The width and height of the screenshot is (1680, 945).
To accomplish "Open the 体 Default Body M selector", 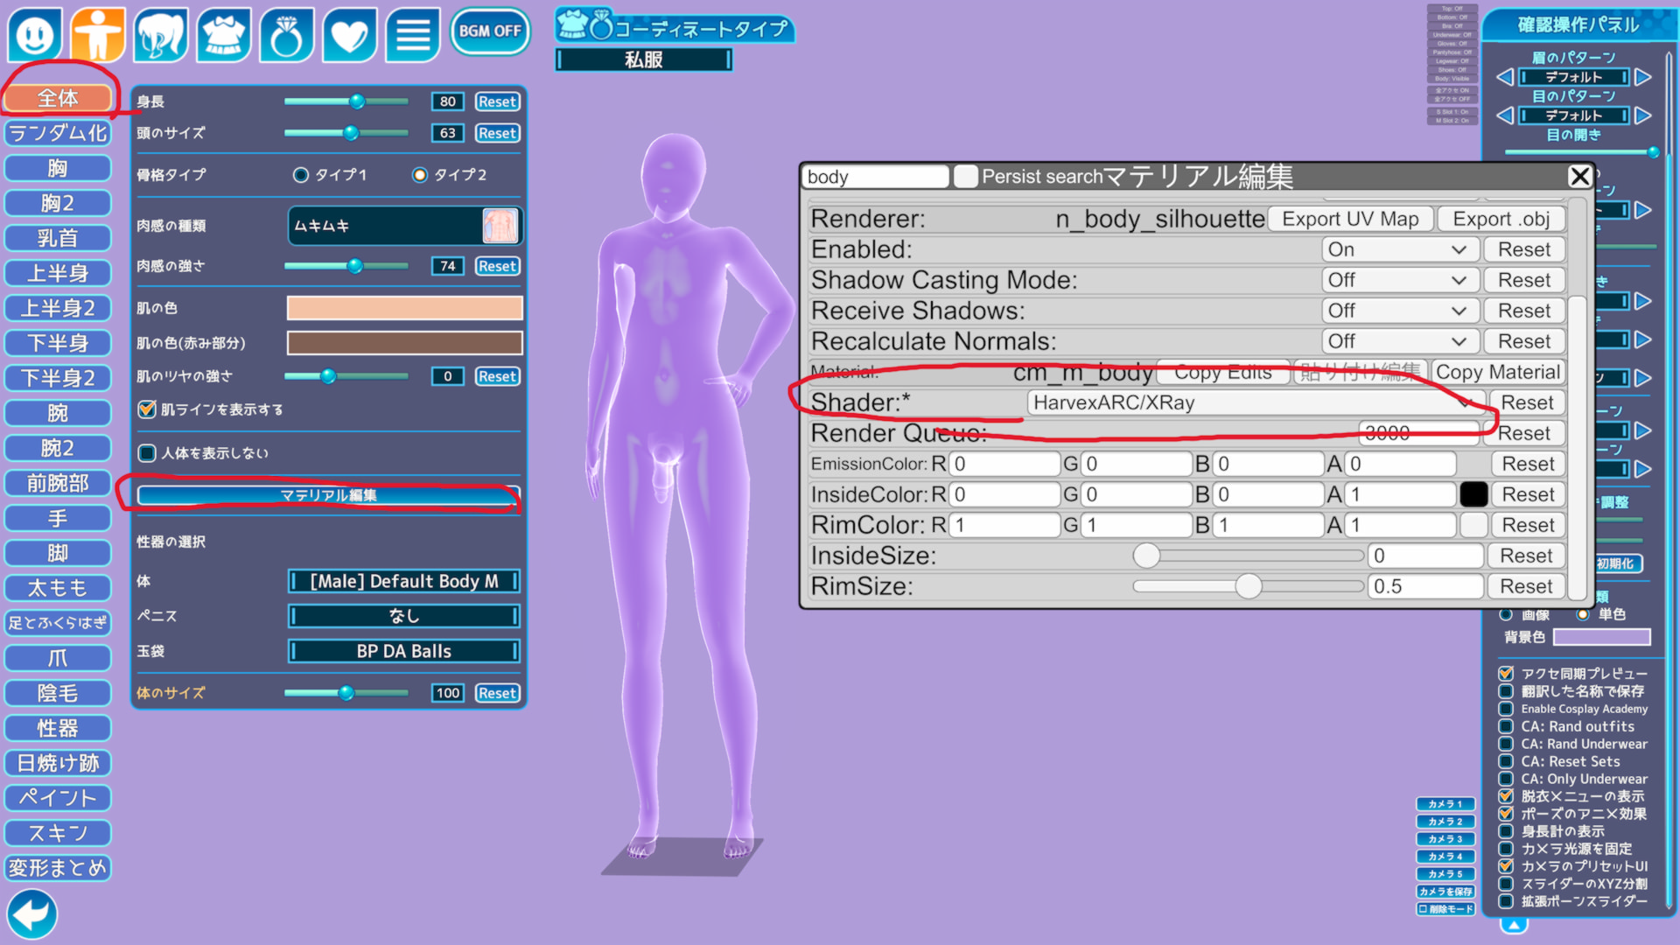I will point(404,581).
